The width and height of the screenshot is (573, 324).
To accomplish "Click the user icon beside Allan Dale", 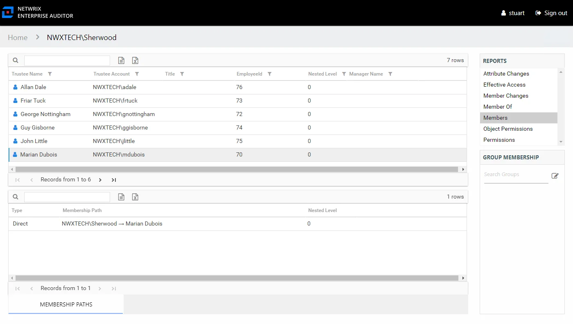I will point(16,87).
